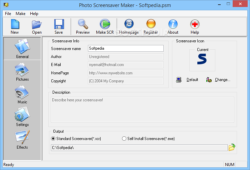The width and height of the screenshot is (250, 170).
Task: Click the output path field C:\Softpedia\
Action: coord(139,148)
